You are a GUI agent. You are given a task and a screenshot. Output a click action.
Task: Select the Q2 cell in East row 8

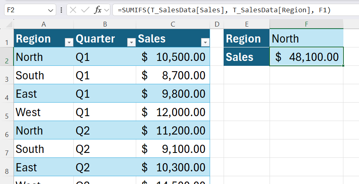(x=105, y=167)
